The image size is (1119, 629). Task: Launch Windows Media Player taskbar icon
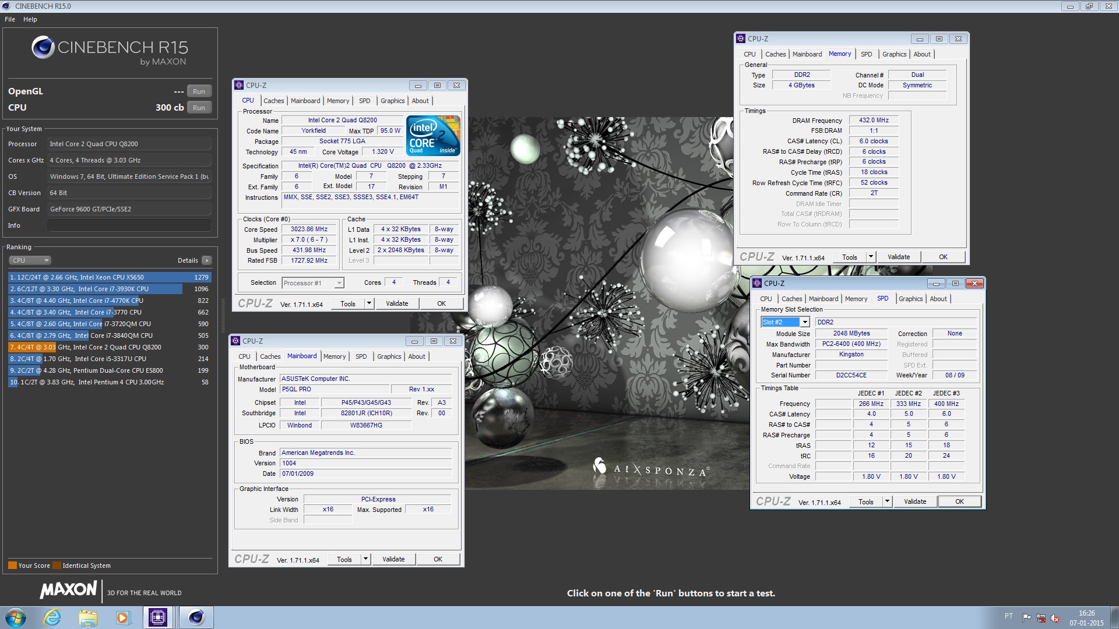(122, 617)
